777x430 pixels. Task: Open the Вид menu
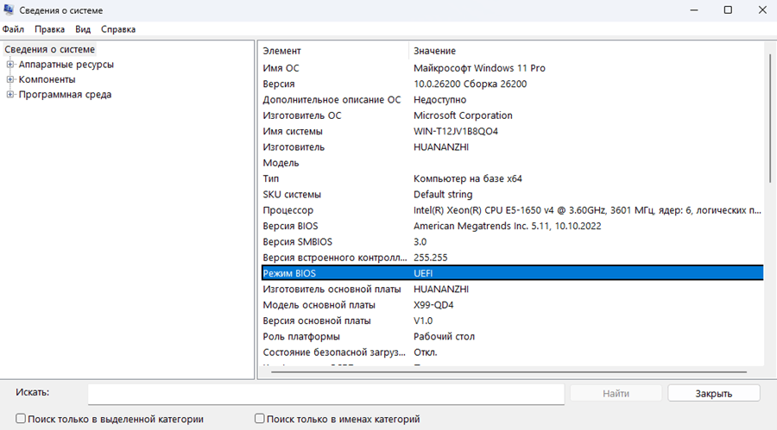[x=83, y=29]
